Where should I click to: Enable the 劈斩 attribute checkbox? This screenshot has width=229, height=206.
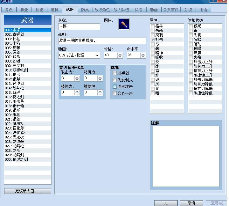tap(153, 31)
